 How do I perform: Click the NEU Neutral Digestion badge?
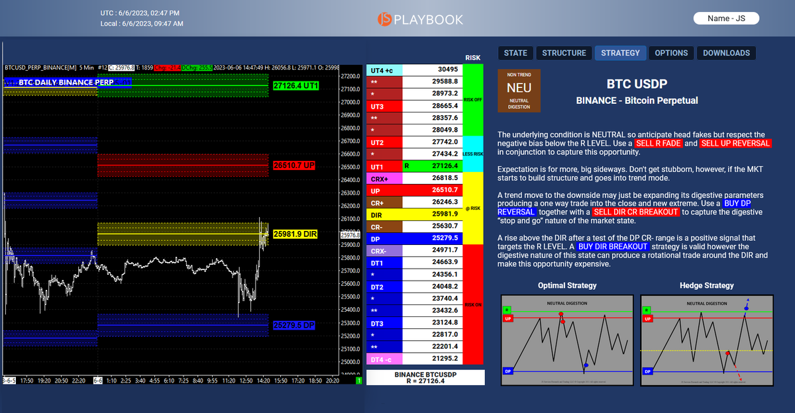519,90
